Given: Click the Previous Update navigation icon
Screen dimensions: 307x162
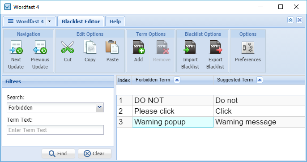Looking at the screenshot, I should [x=40, y=47].
